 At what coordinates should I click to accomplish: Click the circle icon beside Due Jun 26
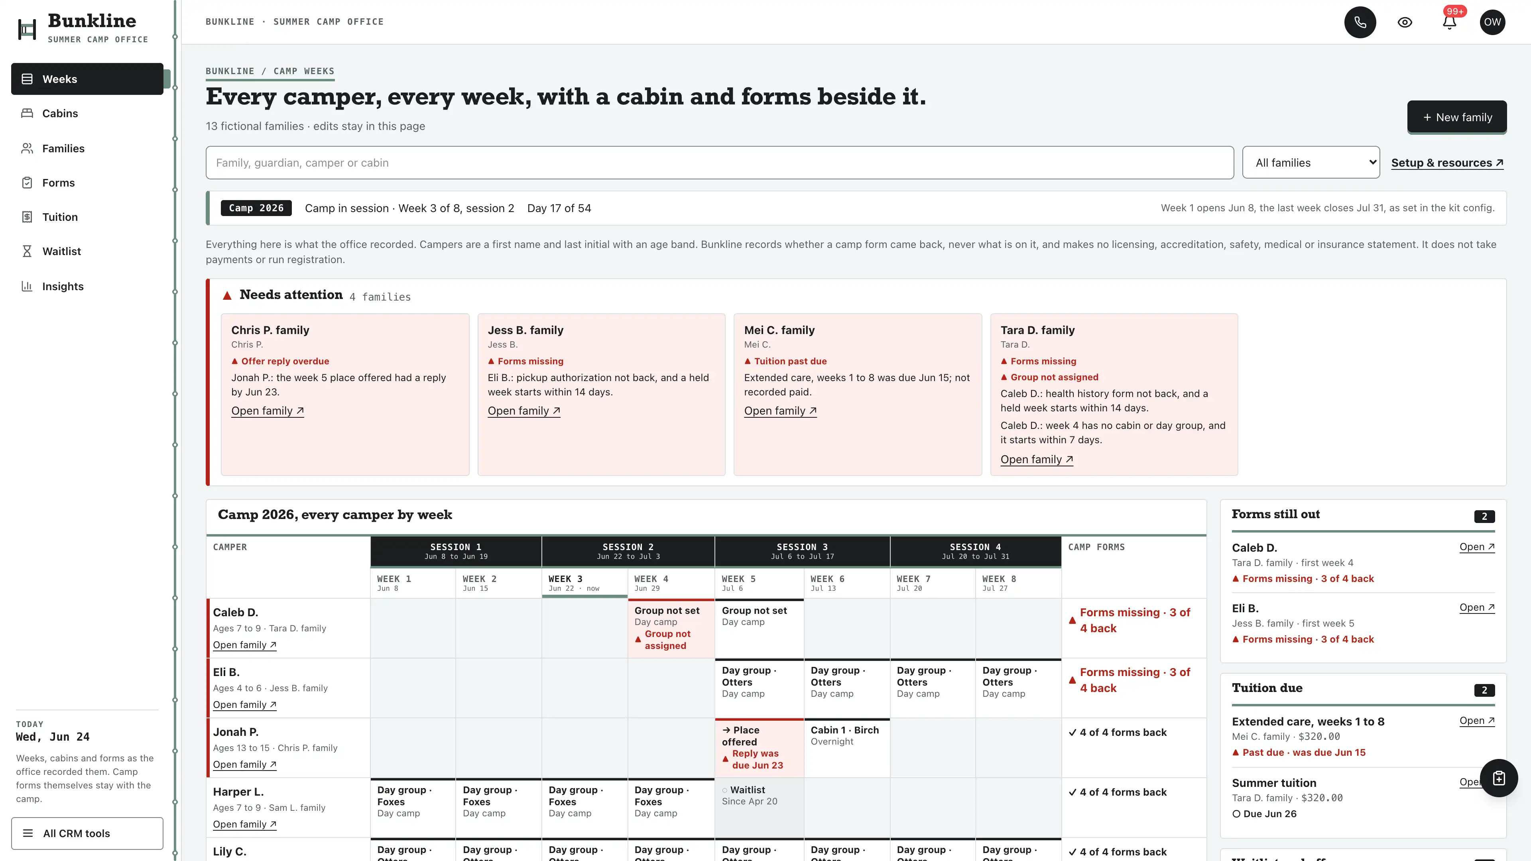[x=1236, y=814]
